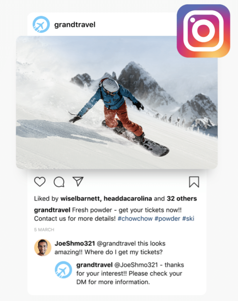Open headdacarolina's profile from likes
Viewport: 238px width, 301px height.
click(x=128, y=198)
